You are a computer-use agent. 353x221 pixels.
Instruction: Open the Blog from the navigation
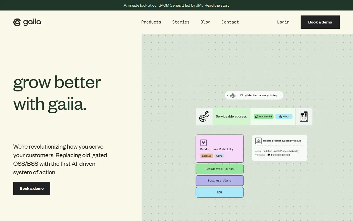coord(205,22)
